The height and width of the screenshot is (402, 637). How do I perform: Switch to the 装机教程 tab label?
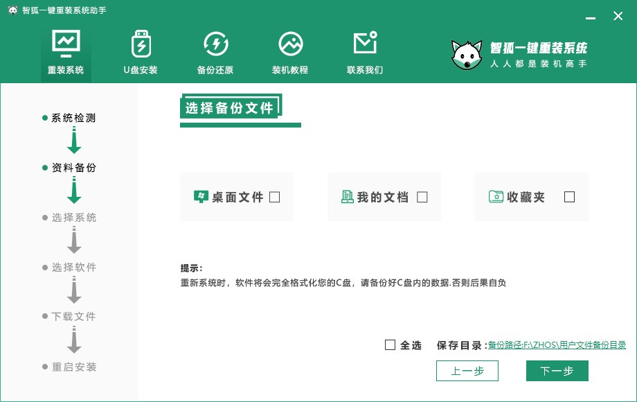click(290, 70)
